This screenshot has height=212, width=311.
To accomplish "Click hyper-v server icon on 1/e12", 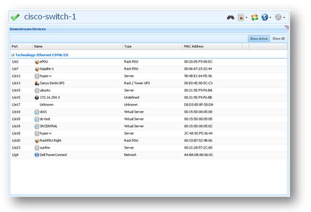I will click(37, 76).
